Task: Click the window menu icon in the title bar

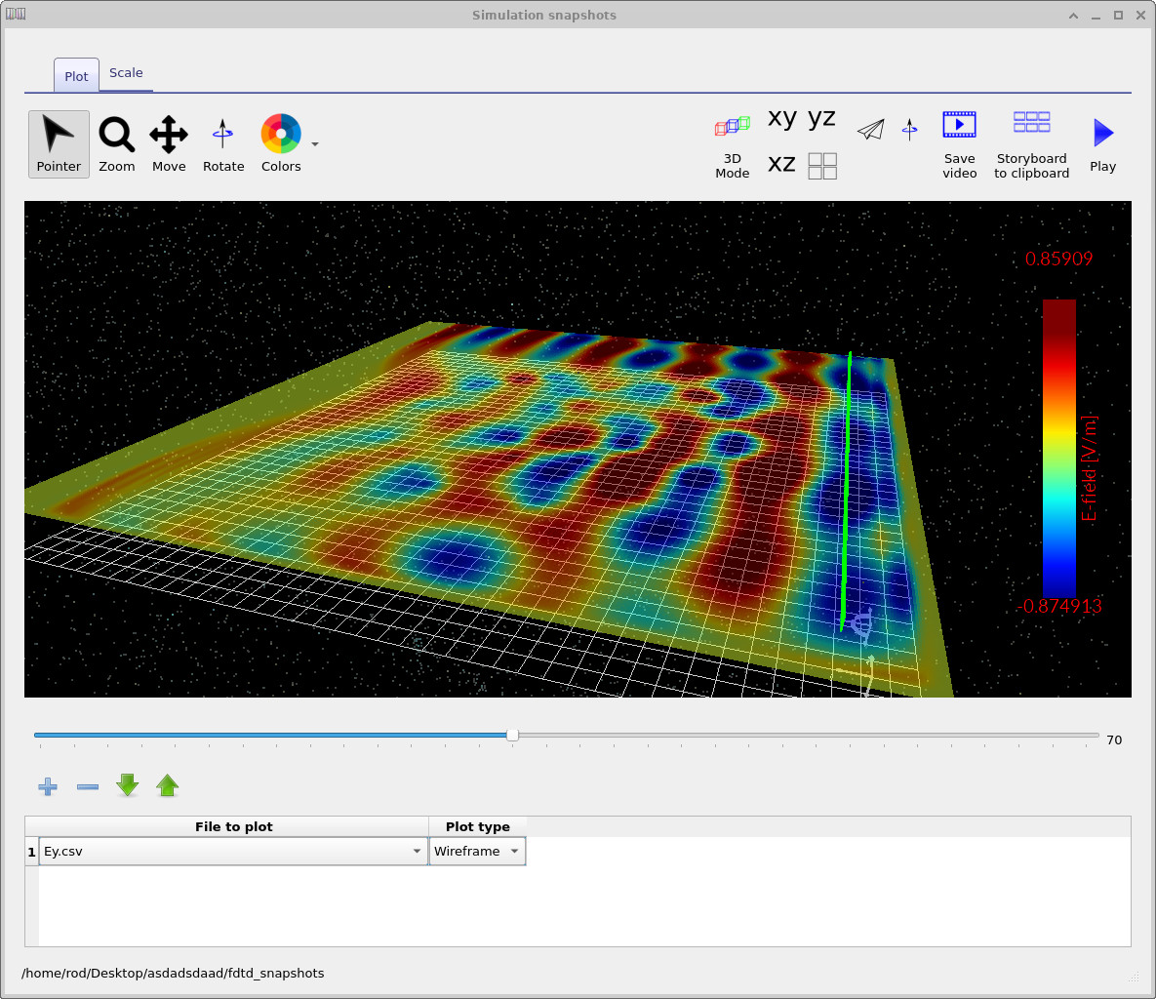Action: [16, 14]
